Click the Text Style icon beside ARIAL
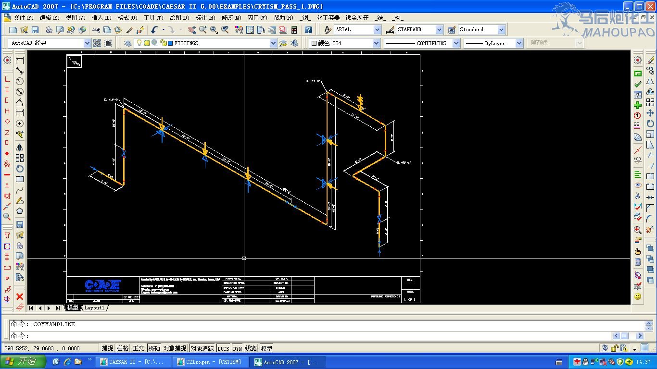657x369 pixels. point(328,30)
